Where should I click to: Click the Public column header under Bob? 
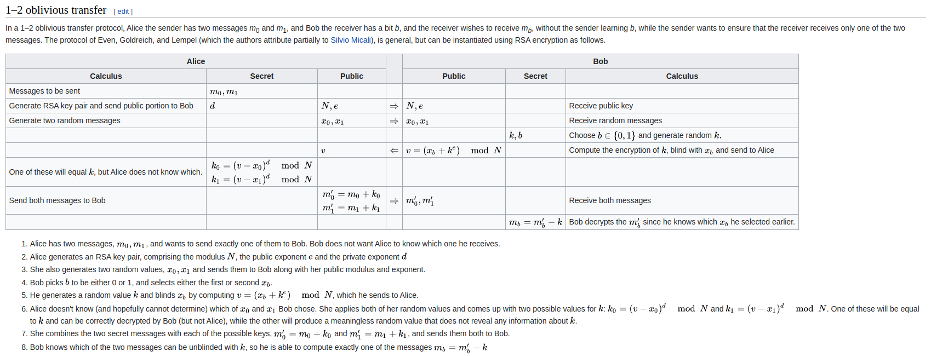coord(454,76)
